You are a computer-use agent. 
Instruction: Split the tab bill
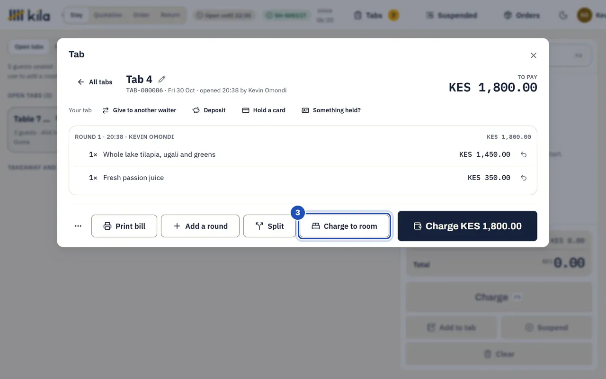pos(269,226)
